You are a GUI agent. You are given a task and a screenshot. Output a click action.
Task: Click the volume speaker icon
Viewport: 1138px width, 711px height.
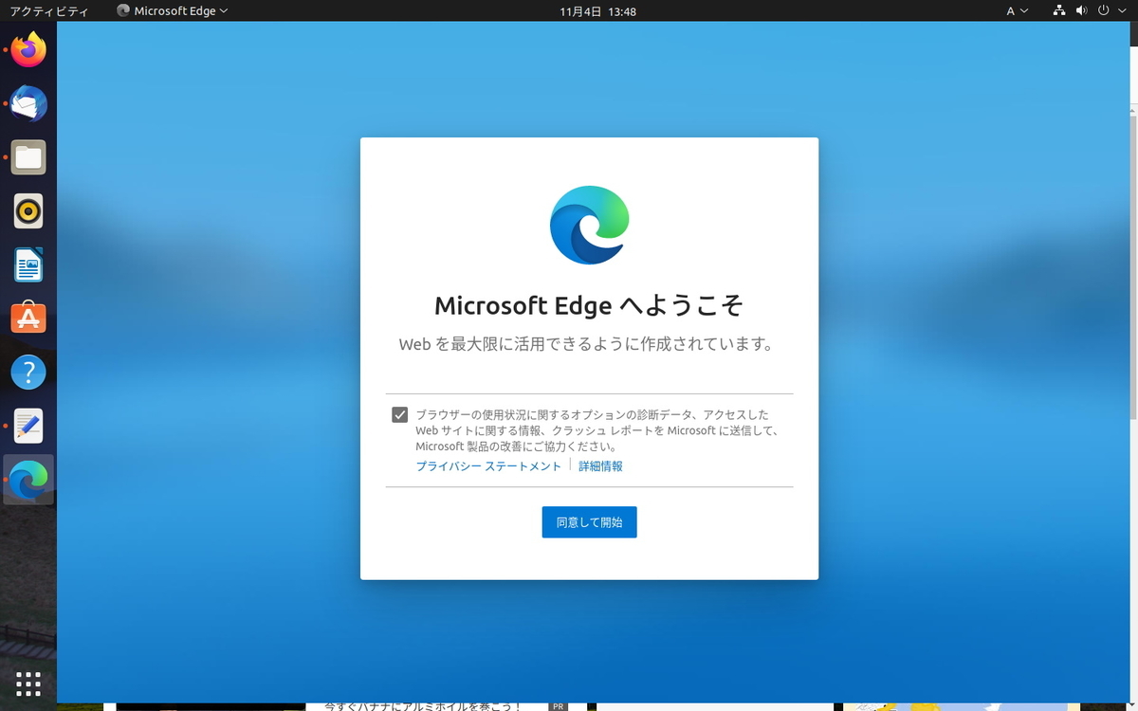coord(1082,11)
